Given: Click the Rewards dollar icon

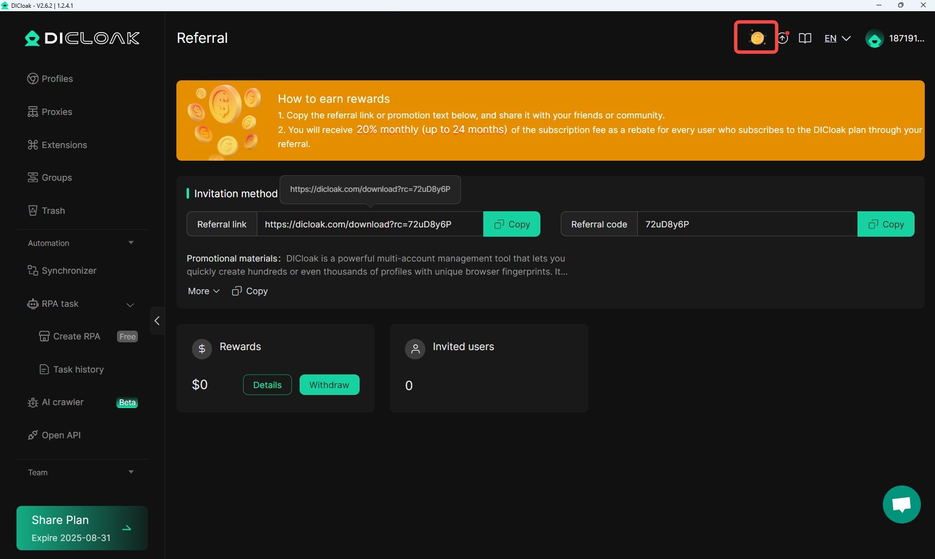Looking at the screenshot, I should [x=202, y=349].
